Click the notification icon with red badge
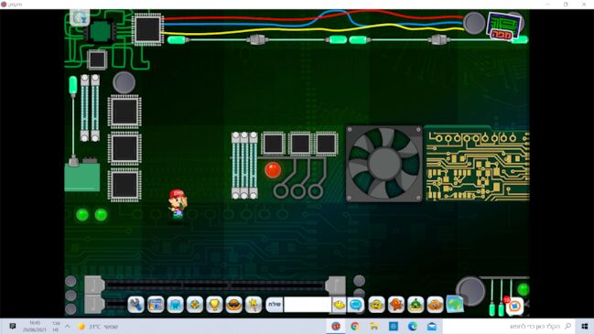 click(x=514, y=306)
